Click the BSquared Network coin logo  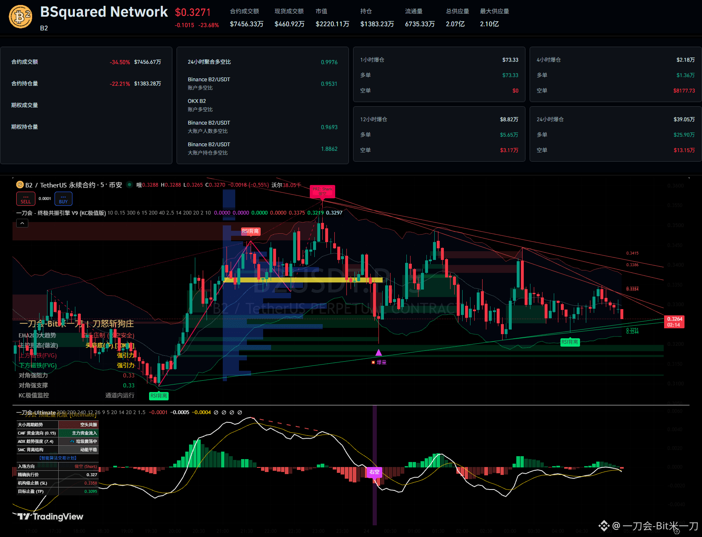click(20, 17)
